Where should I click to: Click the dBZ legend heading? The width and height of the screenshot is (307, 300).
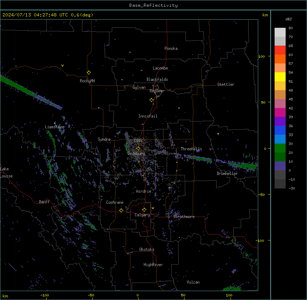point(288,19)
